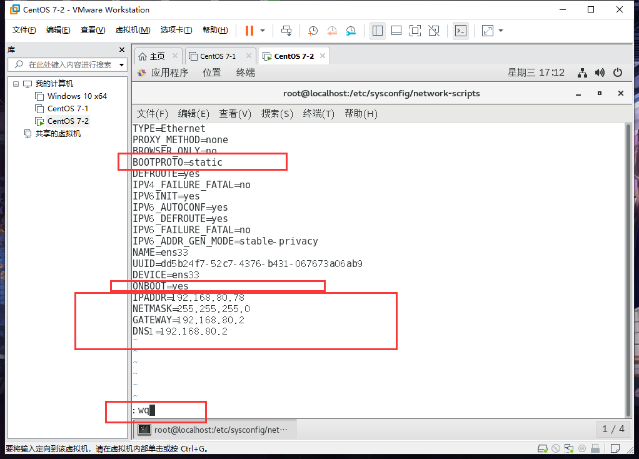This screenshot has width=639, height=459.
Task: Open the terminal 查看(V) menu
Action: [x=235, y=113]
